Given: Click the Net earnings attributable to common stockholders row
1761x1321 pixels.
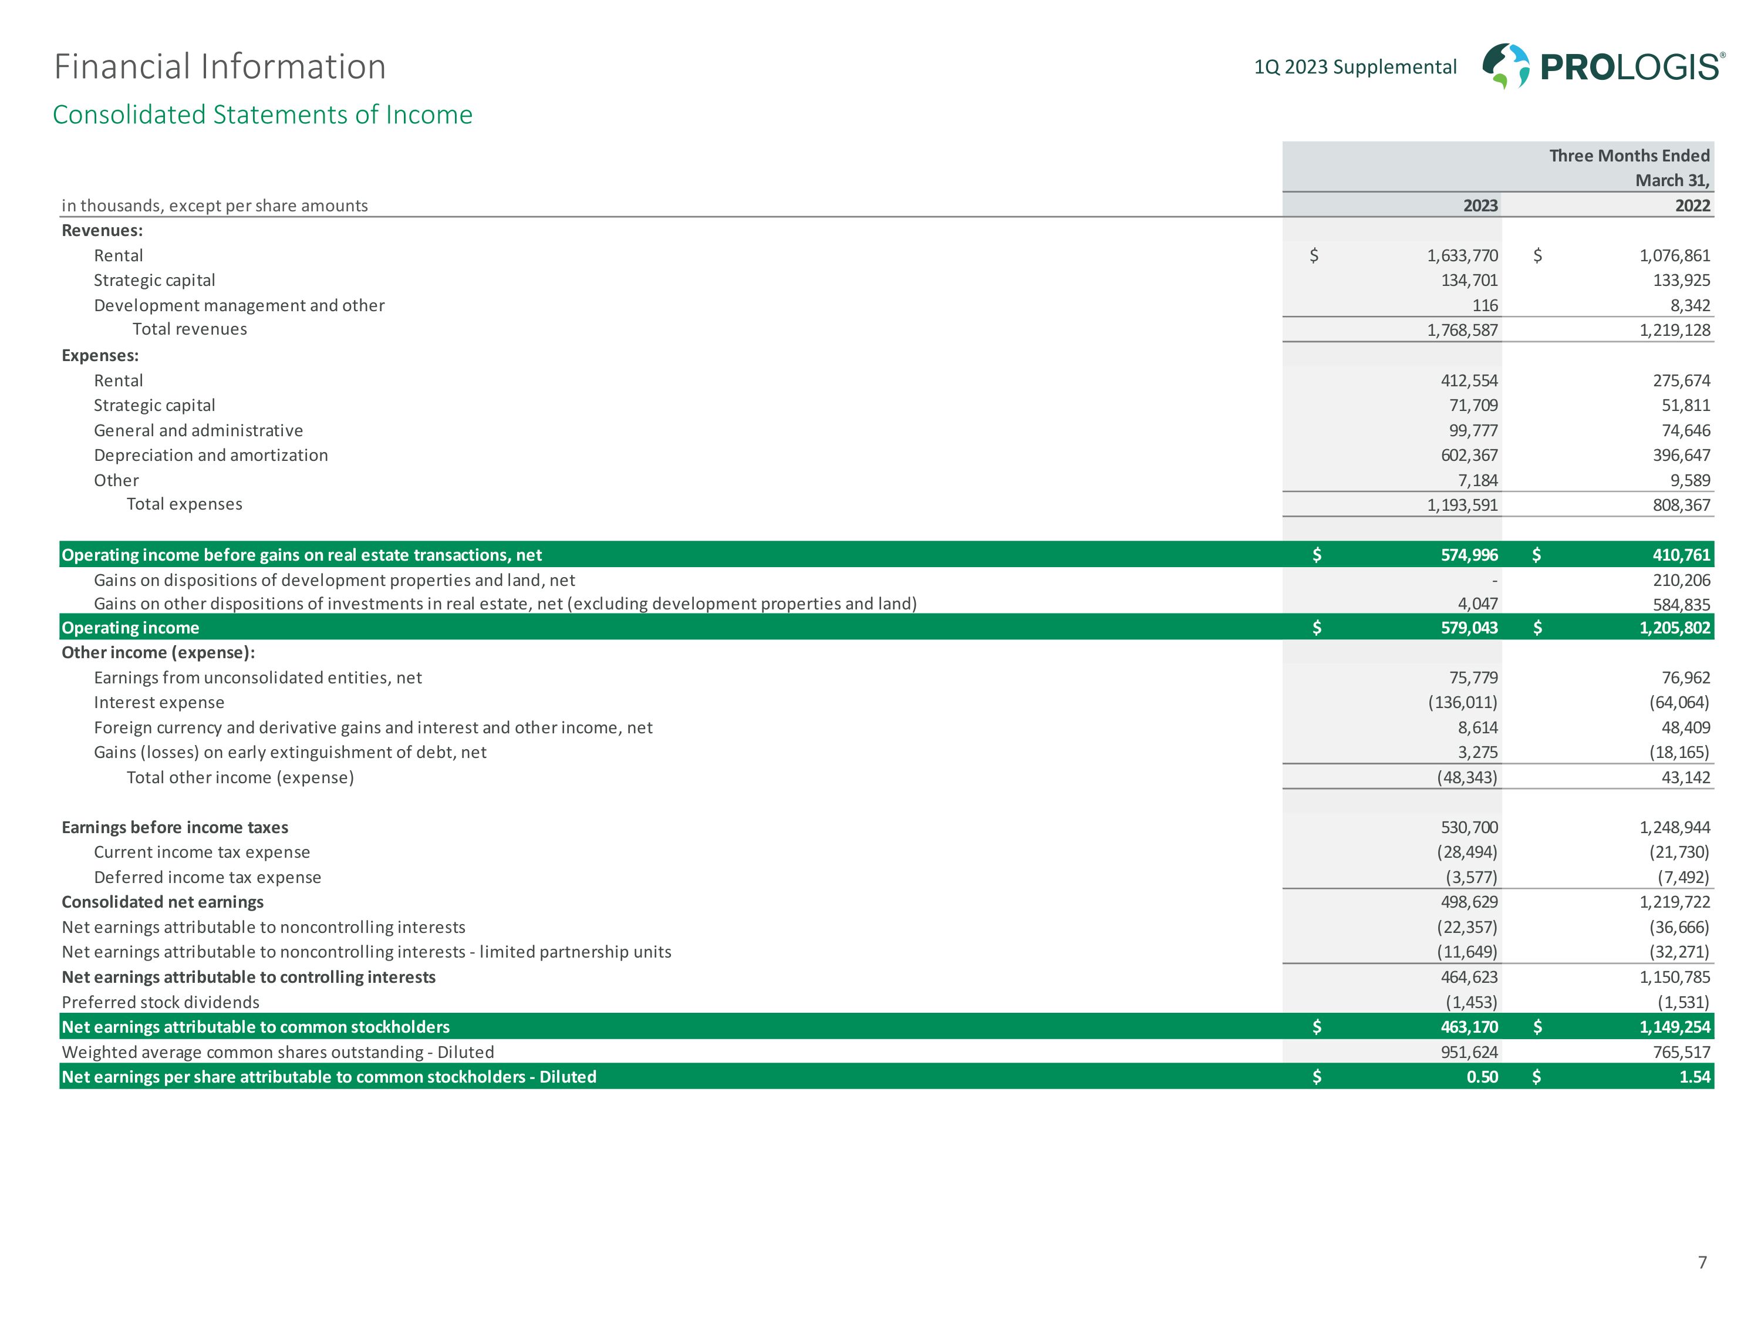Looking at the screenshot, I should click(x=255, y=1027).
